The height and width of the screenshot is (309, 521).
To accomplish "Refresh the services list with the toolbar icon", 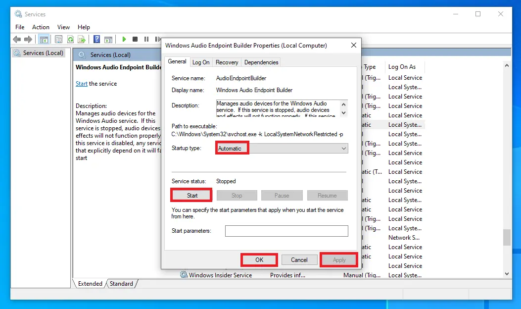I will click(x=70, y=39).
